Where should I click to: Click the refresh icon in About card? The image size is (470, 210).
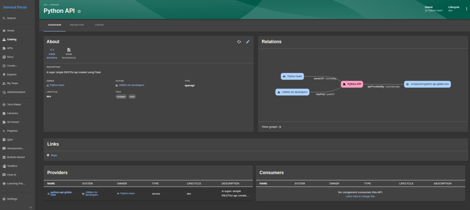[x=239, y=42]
